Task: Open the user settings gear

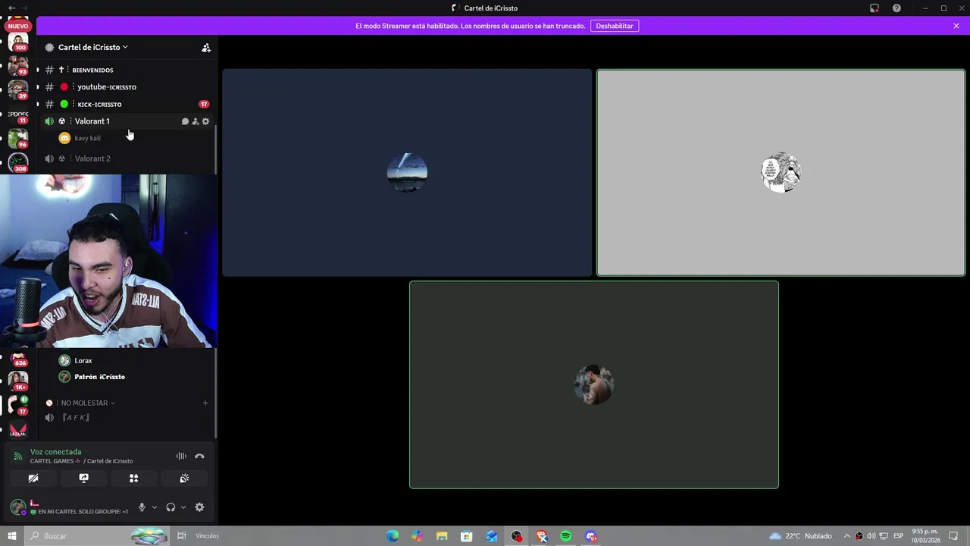Action: click(x=199, y=507)
